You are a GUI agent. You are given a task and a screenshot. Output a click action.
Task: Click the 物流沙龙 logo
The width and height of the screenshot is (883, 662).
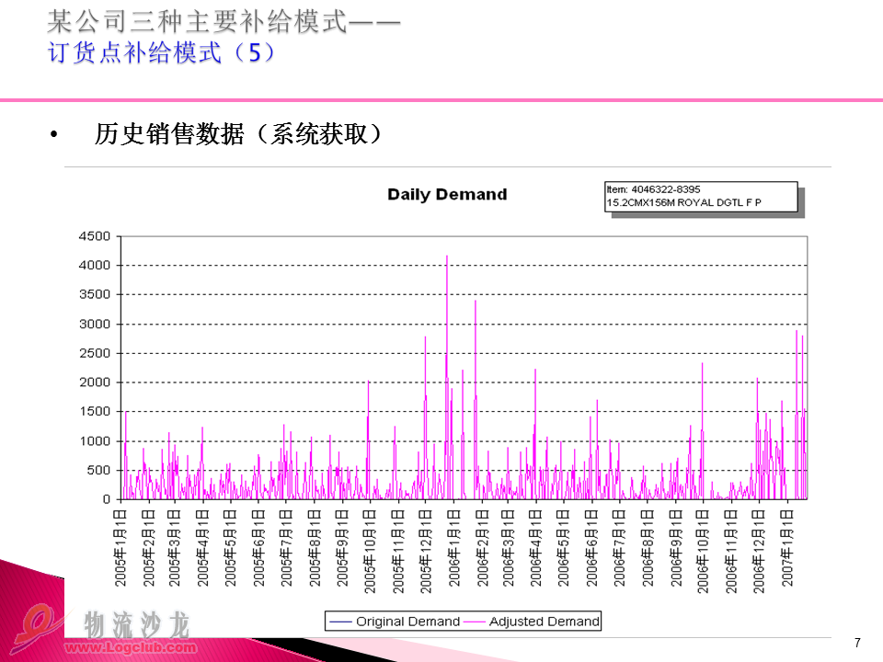coord(137,625)
